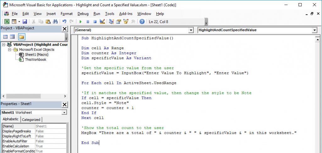Click the Undo arrow icon
The image size is (322, 153).
click(64, 22)
